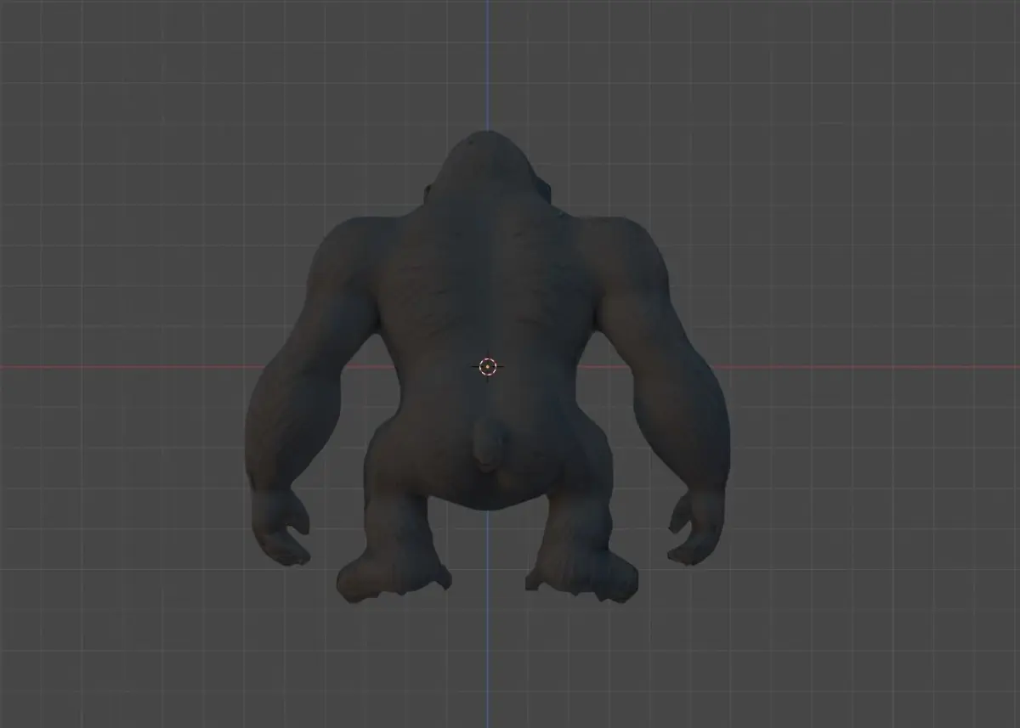1020x728 pixels.
Task: Click the 3D cursor at the origin
Action: pos(487,366)
